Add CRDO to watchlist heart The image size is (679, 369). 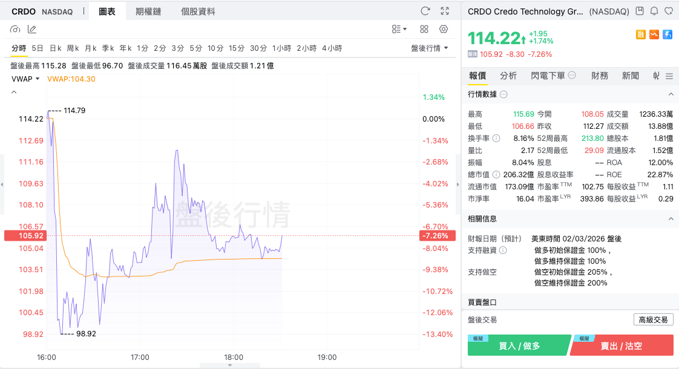click(x=669, y=11)
